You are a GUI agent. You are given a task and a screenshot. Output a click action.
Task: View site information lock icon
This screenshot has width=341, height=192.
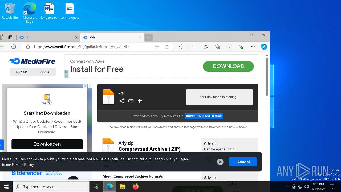click(x=28, y=47)
